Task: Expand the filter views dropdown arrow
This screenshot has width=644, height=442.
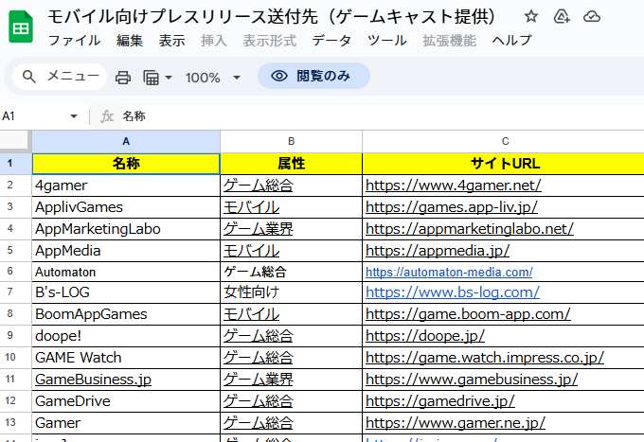Action: 169,78
